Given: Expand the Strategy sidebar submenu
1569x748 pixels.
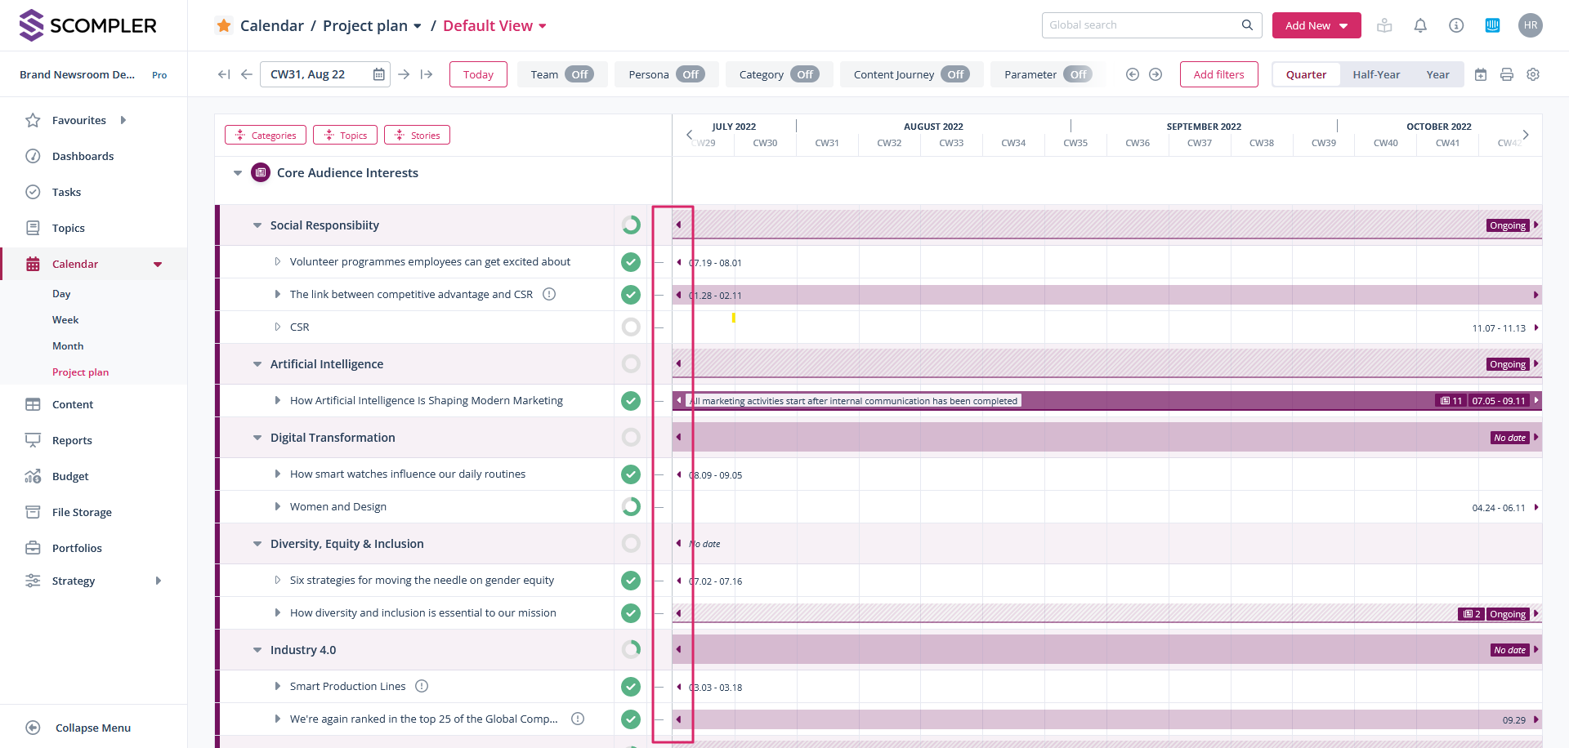Looking at the screenshot, I should click(159, 581).
